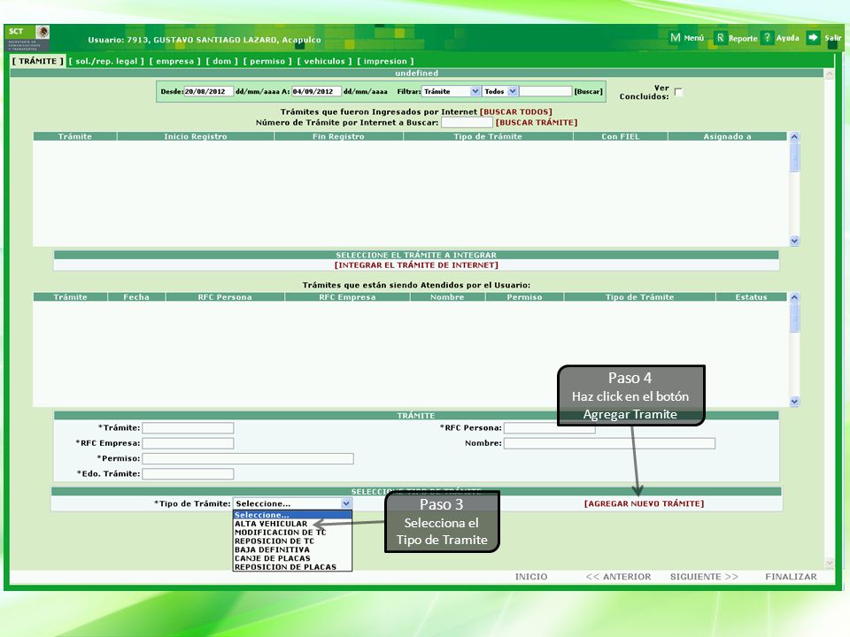The image size is (850, 637).
Task: Click the BUSCAR TRÁMITE link
Action: tap(537, 122)
